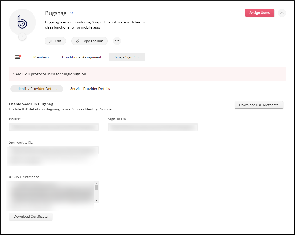
Task: Click the pencil icon on the app logo
Action: click(x=22, y=37)
